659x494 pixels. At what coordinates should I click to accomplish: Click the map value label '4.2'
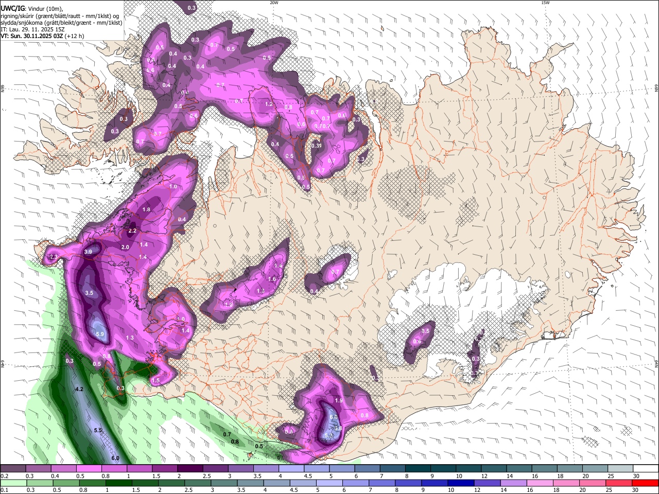[x=79, y=389]
